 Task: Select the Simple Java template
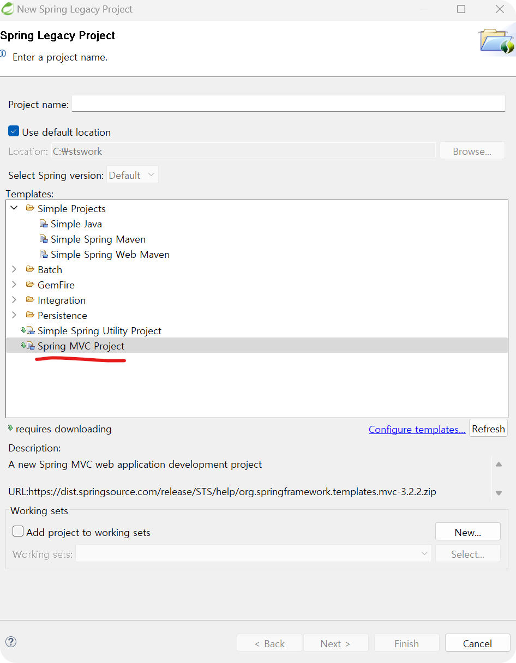click(76, 224)
